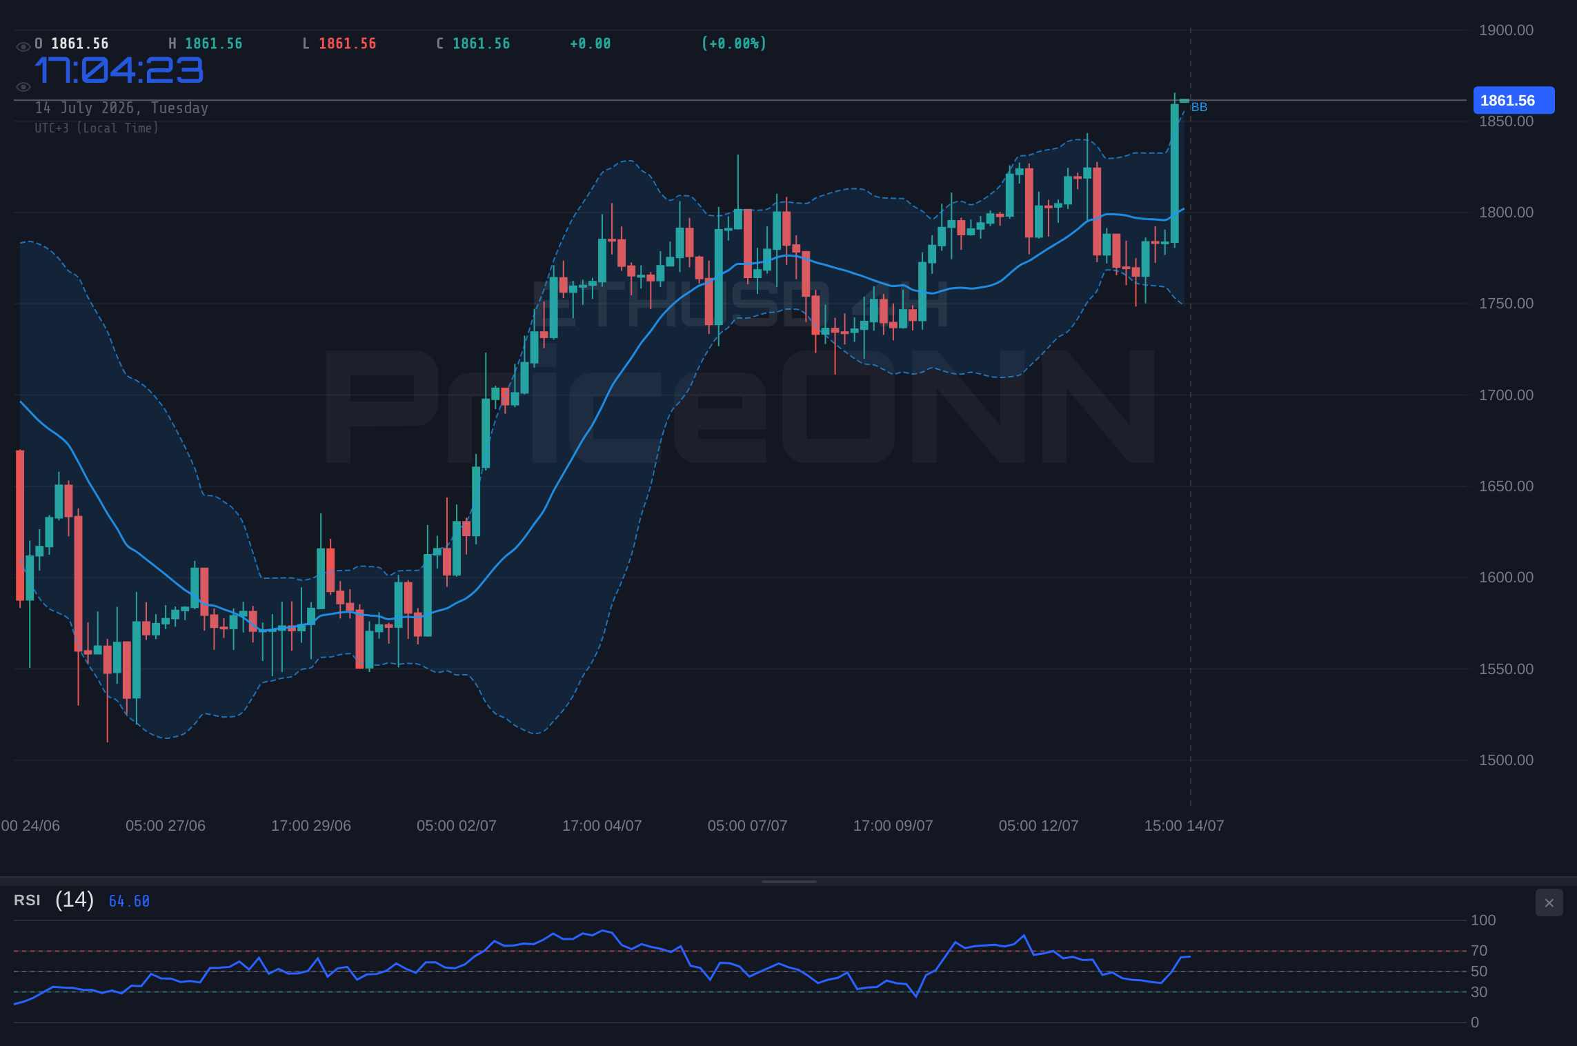Click the RSI 70 level label
This screenshot has width=1577, height=1046.
[1479, 951]
